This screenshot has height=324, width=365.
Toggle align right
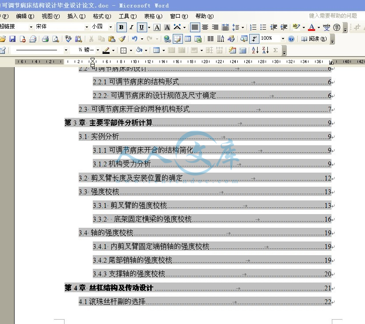215,27
